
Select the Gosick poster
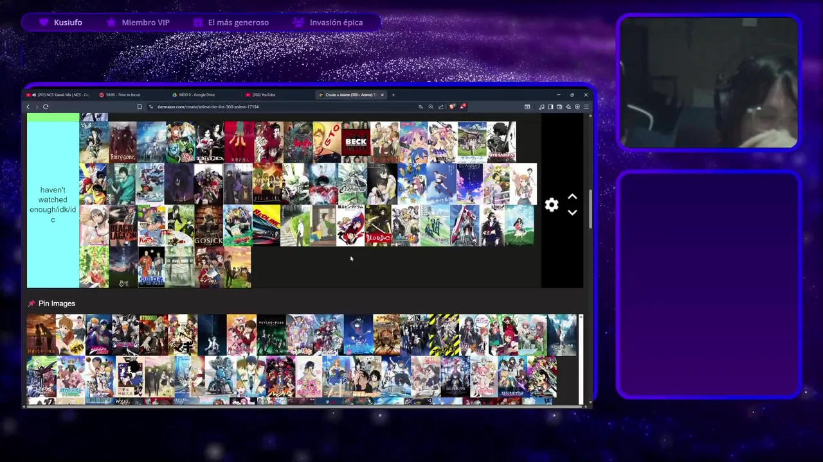coord(208,226)
